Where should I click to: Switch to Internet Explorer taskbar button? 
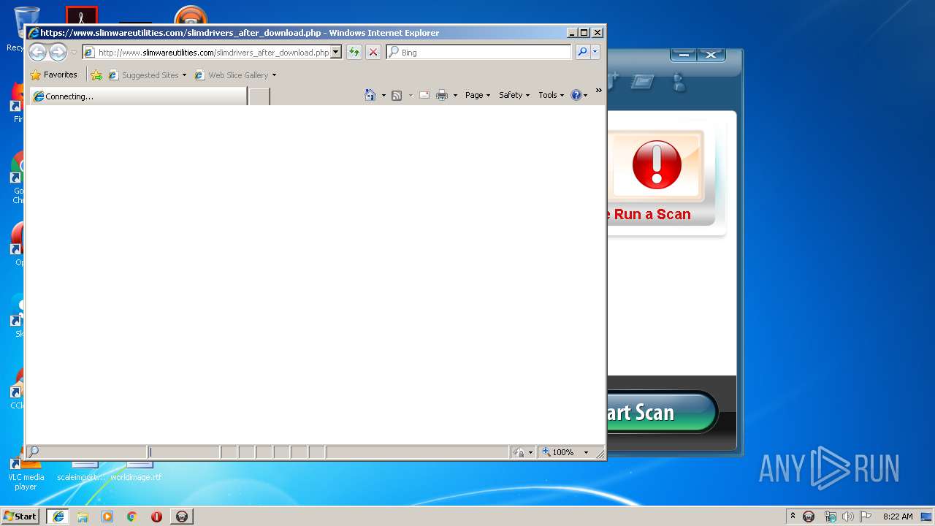(x=58, y=517)
